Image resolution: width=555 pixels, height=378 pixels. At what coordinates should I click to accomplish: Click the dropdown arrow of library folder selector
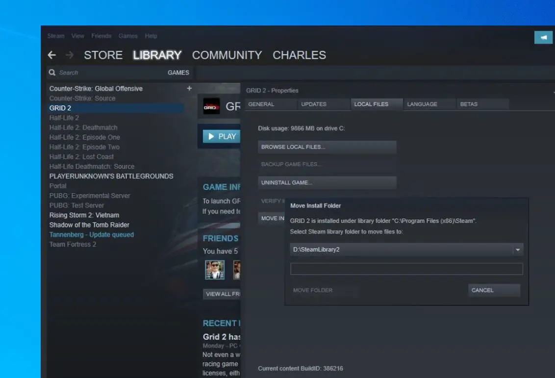click(x=518, y=250)
